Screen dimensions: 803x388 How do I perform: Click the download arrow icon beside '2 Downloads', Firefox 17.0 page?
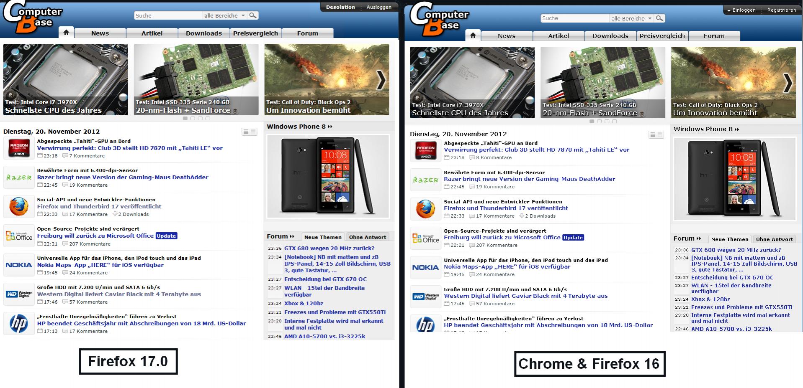(x=115, y=214)
